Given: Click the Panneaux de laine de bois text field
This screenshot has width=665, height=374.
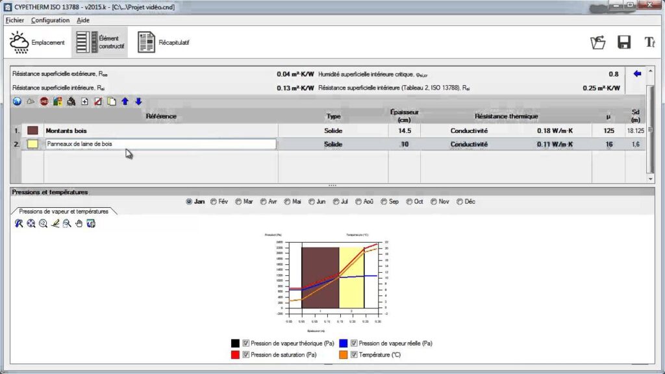Looking at the screenshot, I should coord(160,144).
